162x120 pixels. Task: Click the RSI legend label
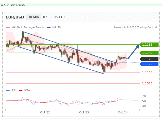14,90
